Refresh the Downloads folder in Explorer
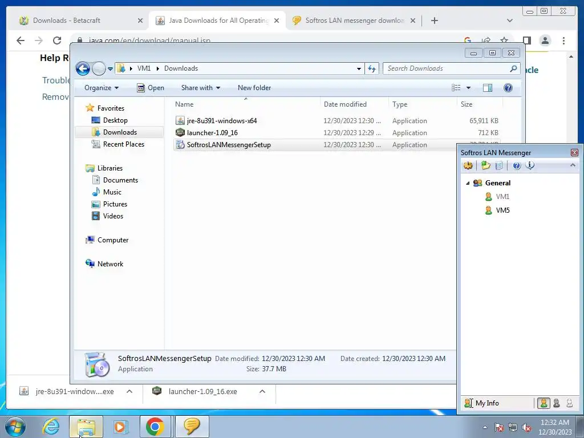Viewport: 584px width, 438px height. [372, 68]
